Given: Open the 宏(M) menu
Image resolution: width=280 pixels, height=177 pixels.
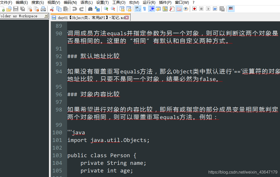Looking at the screenshot, I should [134, 3].
